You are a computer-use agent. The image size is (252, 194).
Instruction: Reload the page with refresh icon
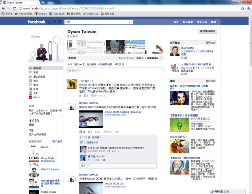point(14,8)
